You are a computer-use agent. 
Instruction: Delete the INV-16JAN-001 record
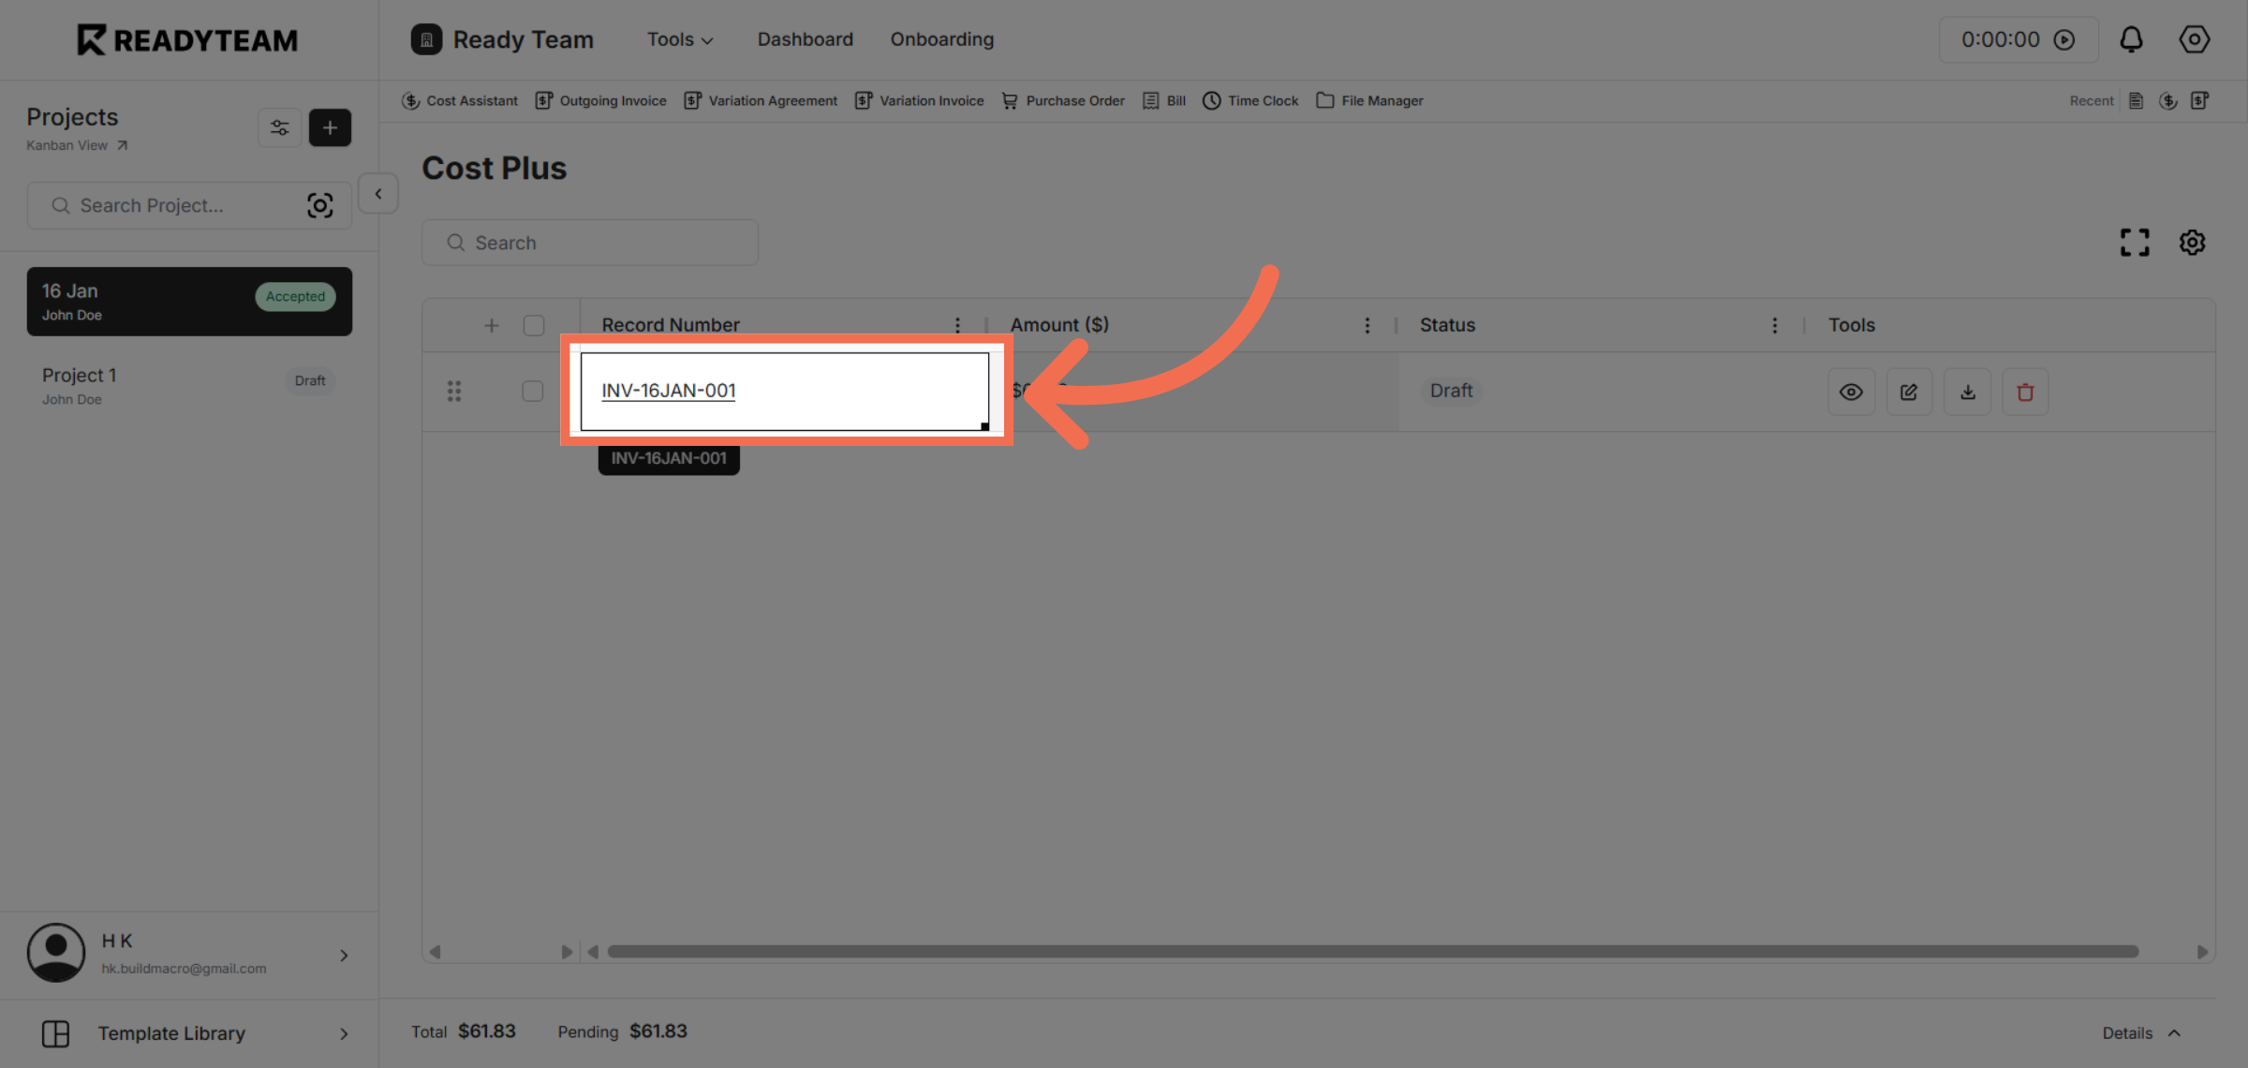pos(2025,392)
